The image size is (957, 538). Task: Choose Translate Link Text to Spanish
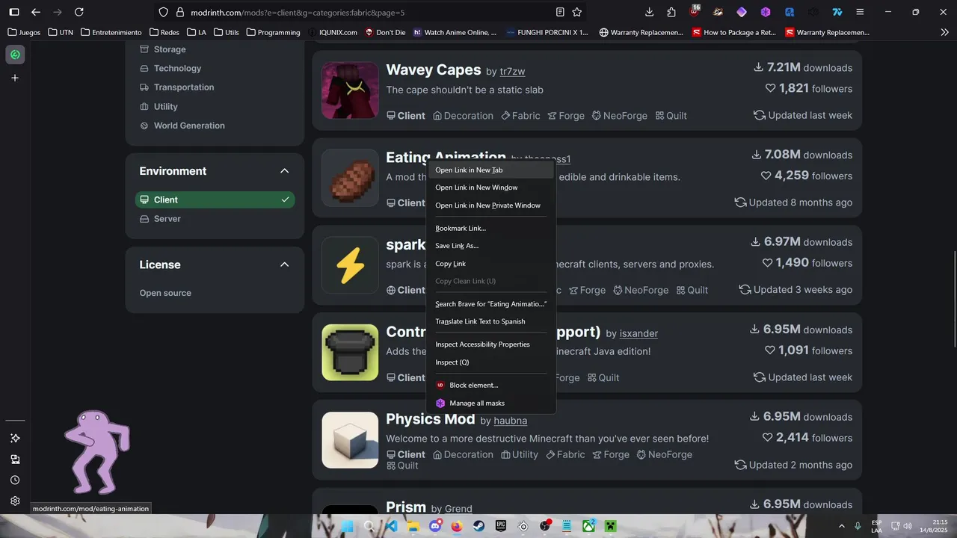(x=490, y=321)
